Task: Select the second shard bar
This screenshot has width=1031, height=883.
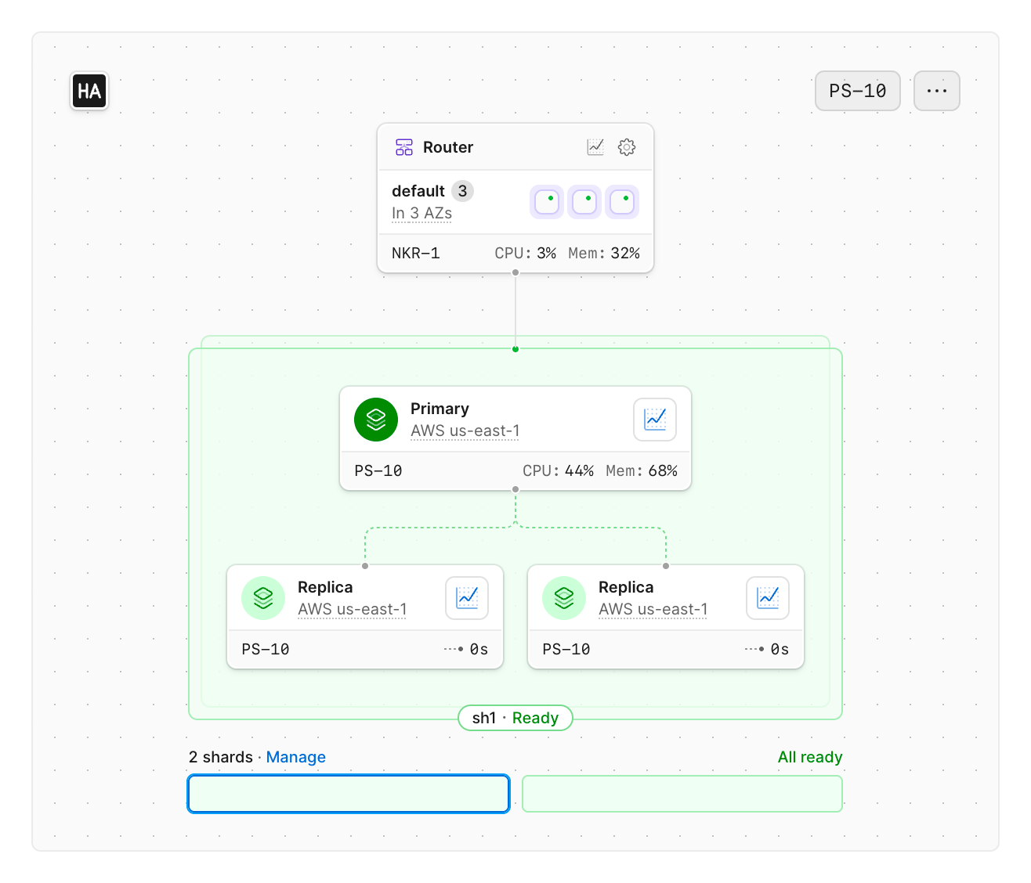Action: pyautogui.click(x=682, y=794)
